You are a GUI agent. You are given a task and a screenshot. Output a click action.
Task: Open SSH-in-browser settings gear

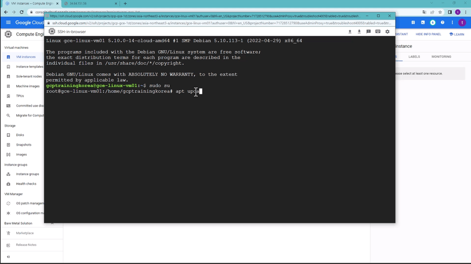click(x=388, y=31)
